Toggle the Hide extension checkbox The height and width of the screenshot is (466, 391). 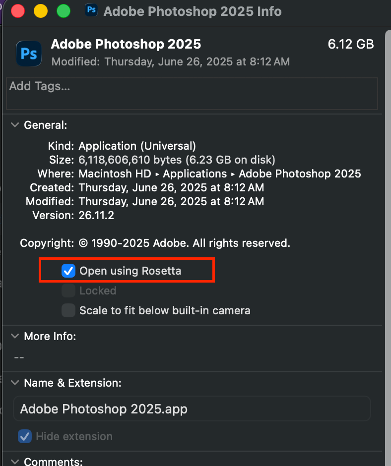point(25,436)
